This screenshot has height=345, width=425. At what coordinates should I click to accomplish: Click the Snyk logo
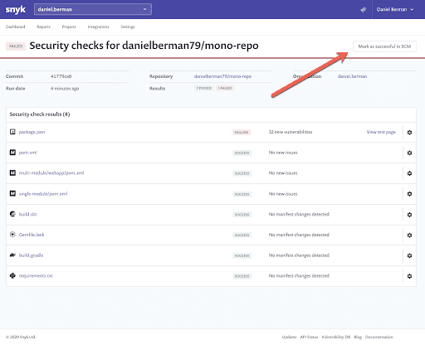tap(16, 9)
